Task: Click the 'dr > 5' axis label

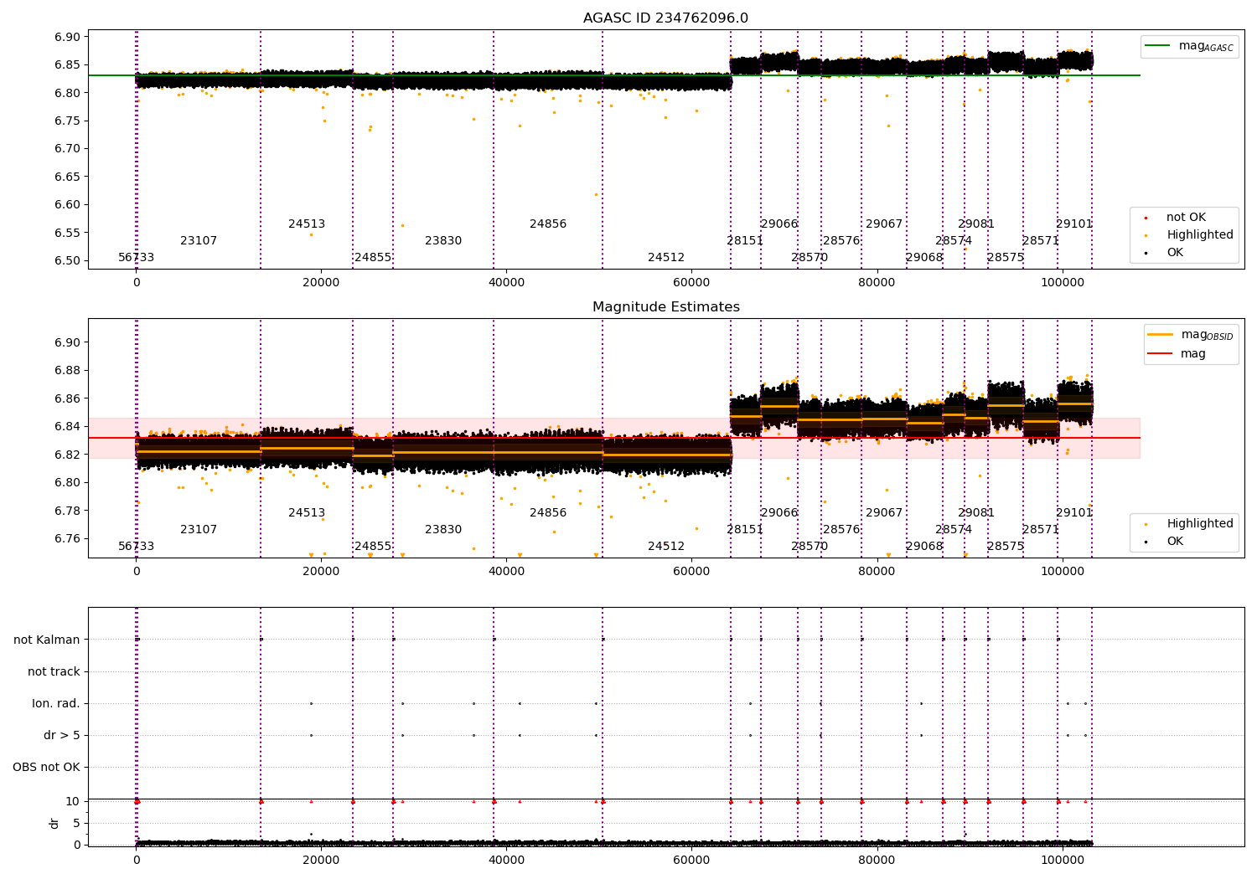Action: click(62, 735)
